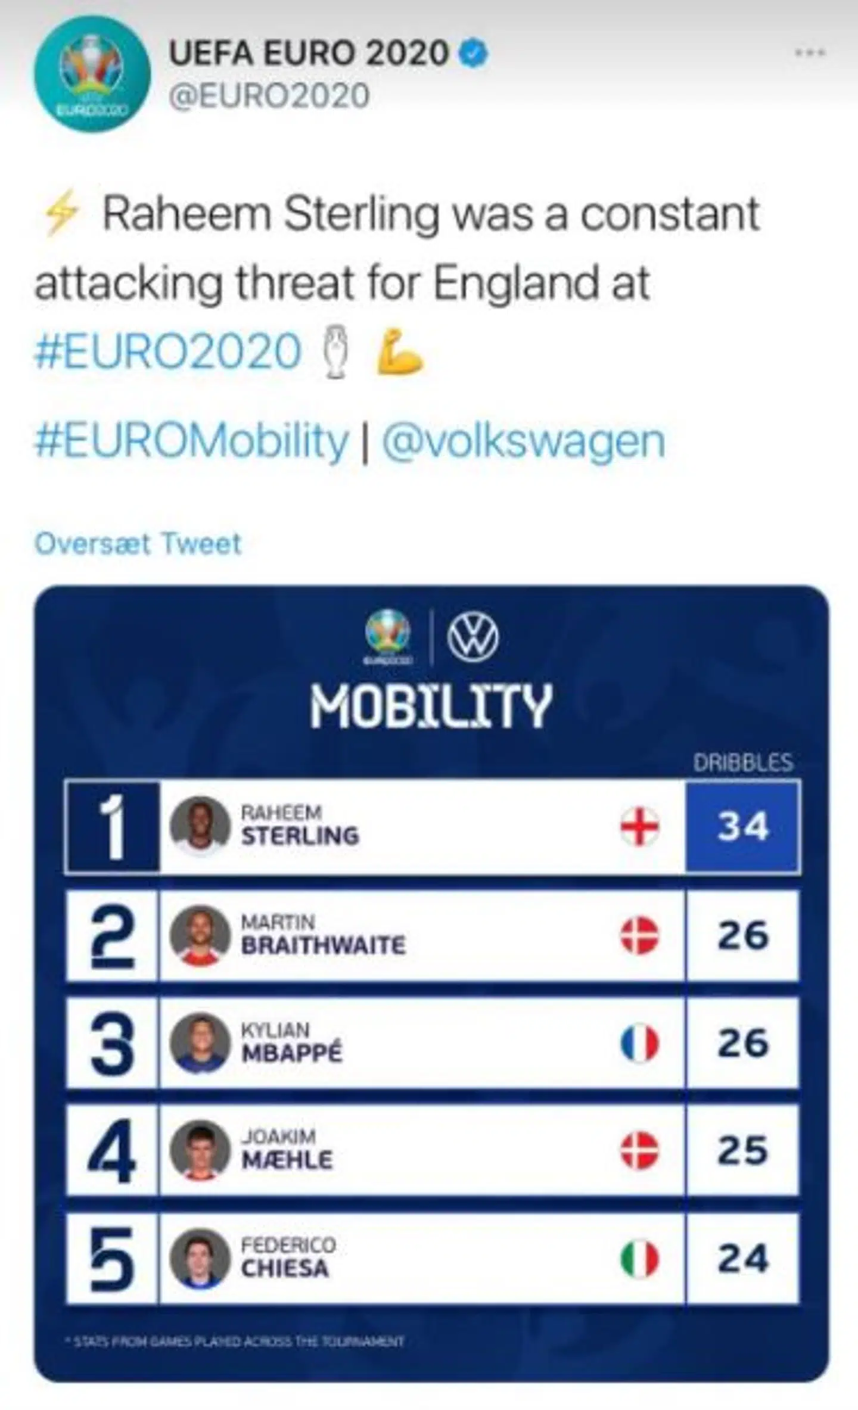Image resolution: width=858 pixels, height=1410 pixels.
Task: Click the Italy flag icon
Action: [639, 1259]
